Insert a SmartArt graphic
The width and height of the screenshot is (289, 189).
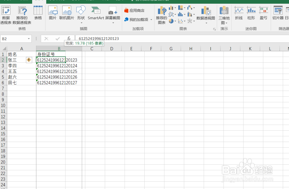click(x=96, y=13)
